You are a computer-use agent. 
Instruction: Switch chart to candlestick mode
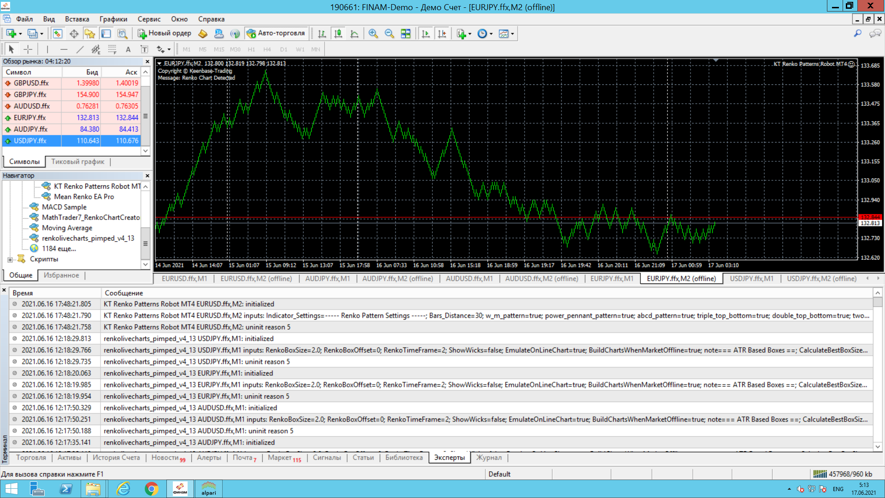[x=338, y=34]
